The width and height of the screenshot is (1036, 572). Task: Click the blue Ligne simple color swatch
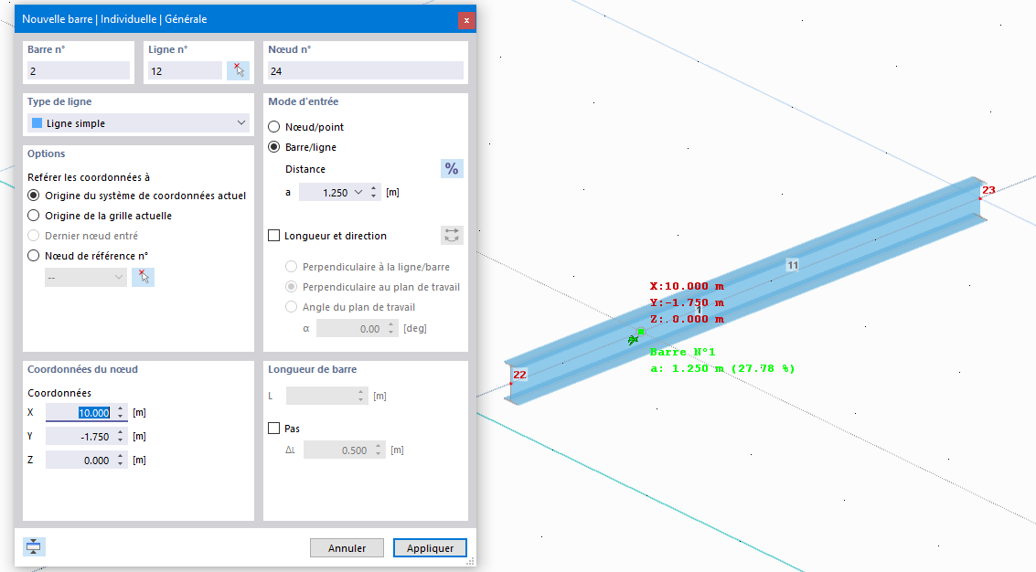click(x=37, y=122)
